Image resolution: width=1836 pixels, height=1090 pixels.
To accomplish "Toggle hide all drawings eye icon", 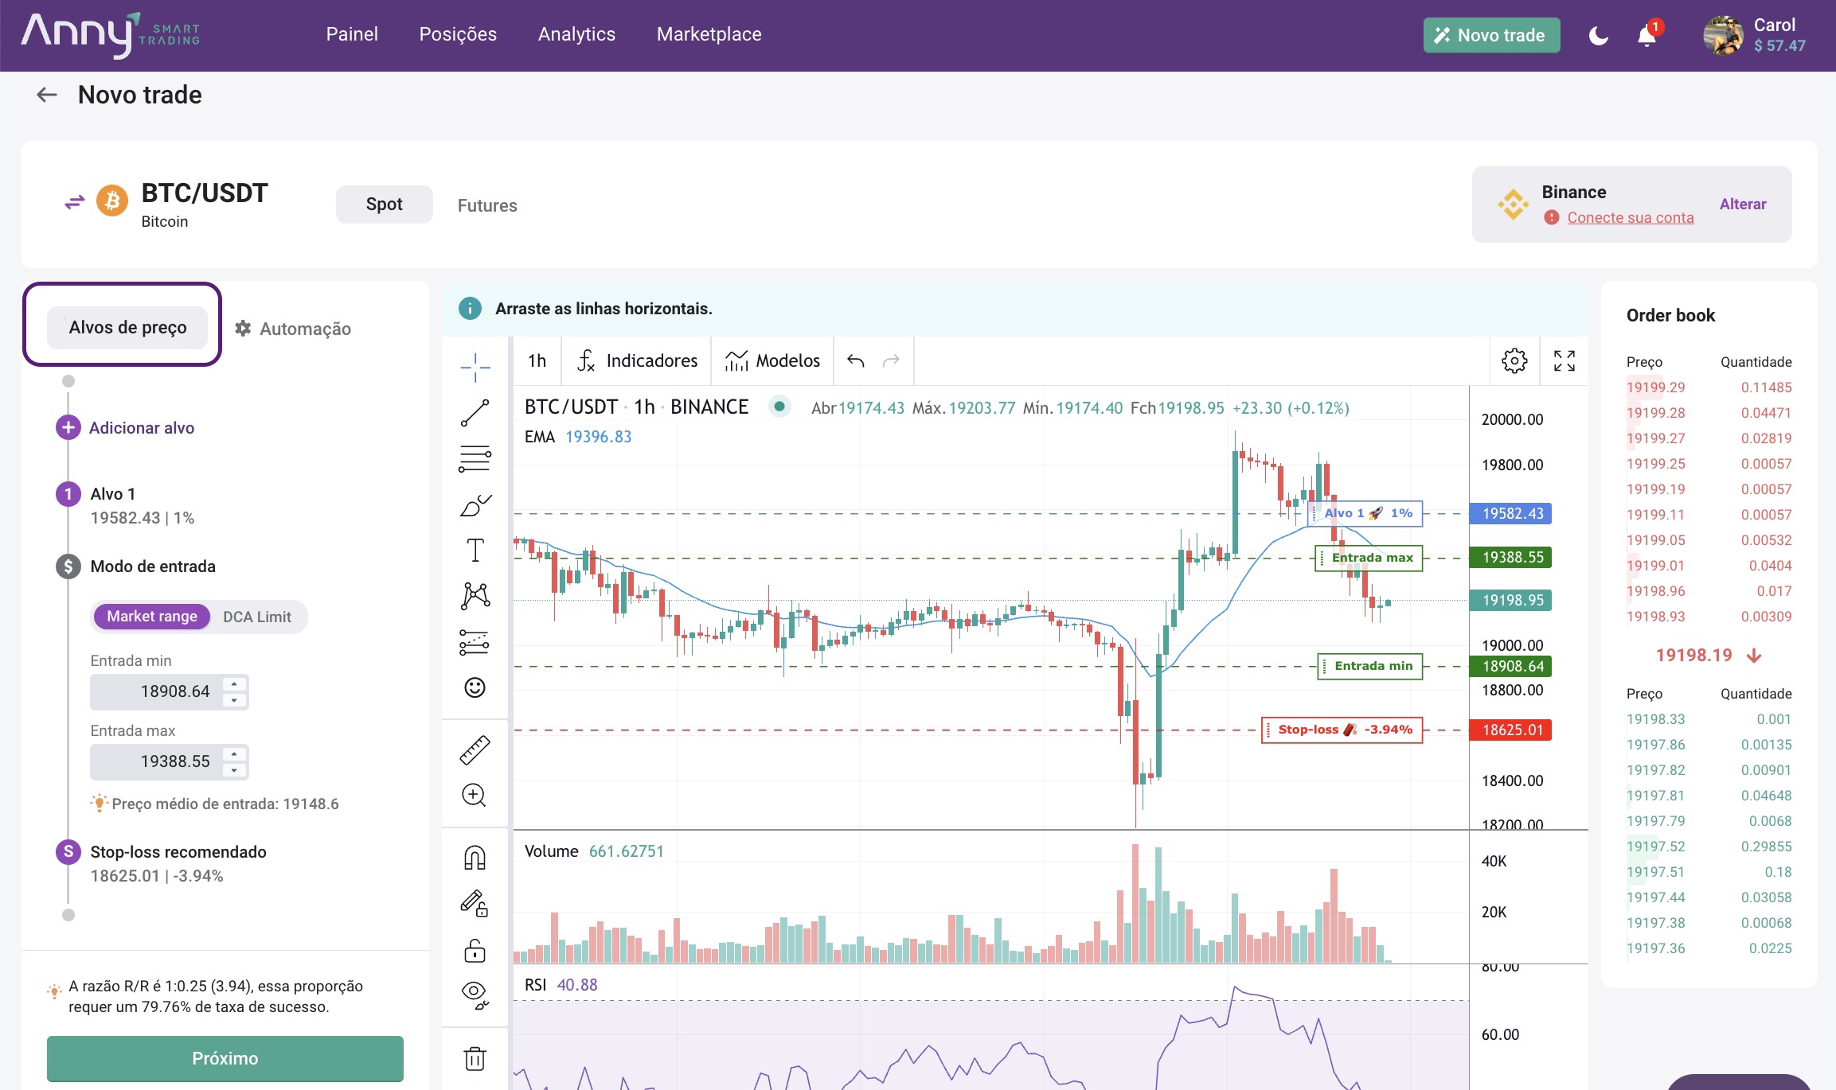I will (475, 994).
